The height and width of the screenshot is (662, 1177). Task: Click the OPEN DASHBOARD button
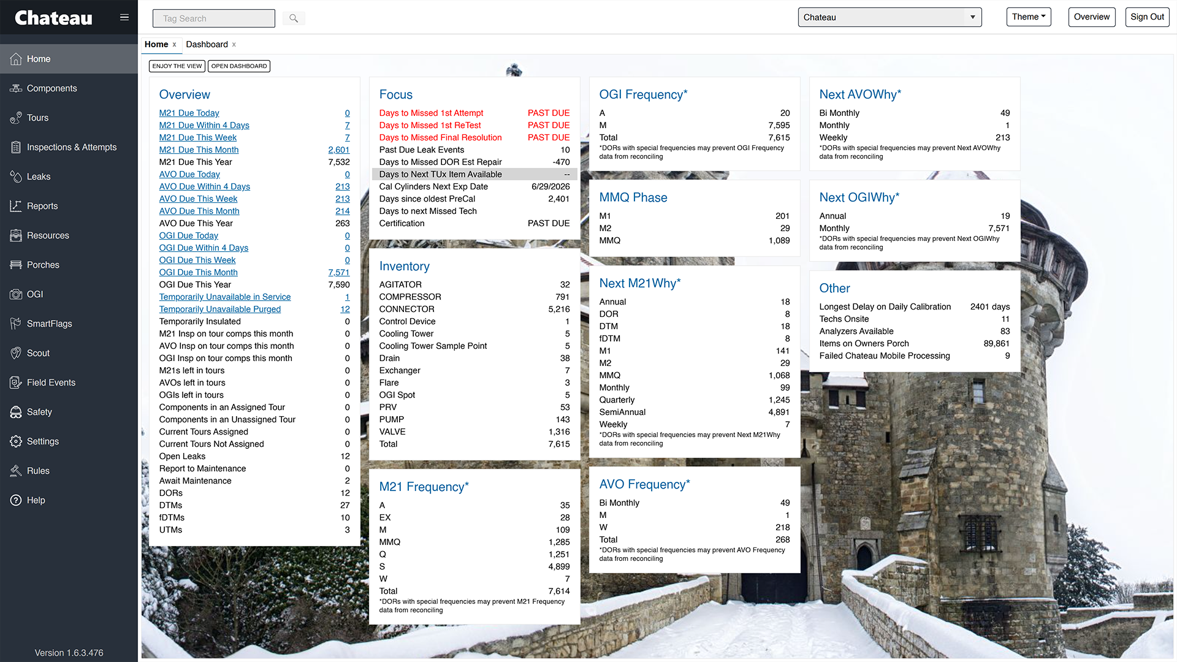(239, 66)
